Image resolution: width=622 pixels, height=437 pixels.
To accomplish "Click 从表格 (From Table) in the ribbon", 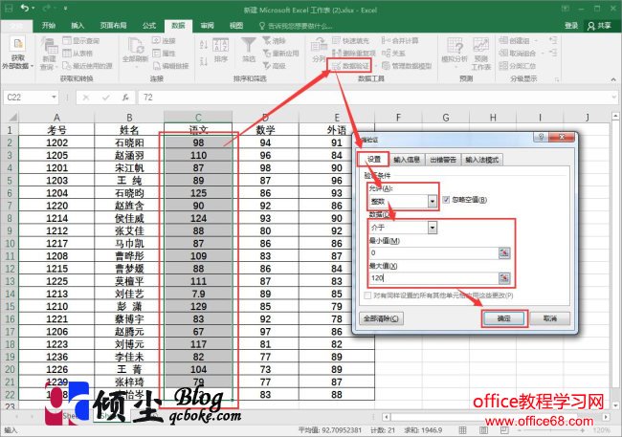I will pos(78,54).
